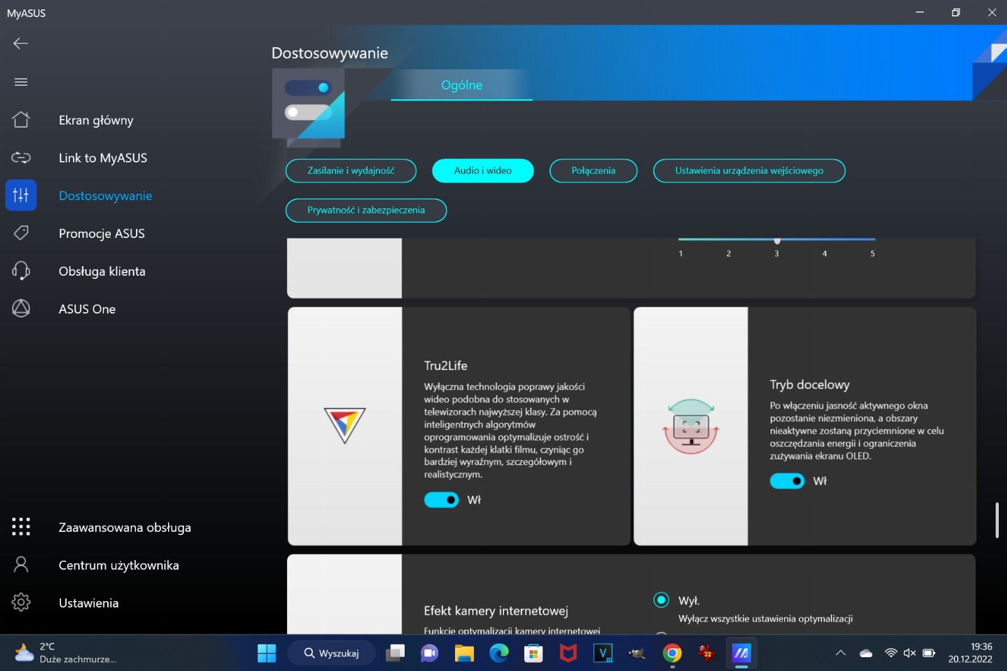
Task: Click the Promocje ASUS tag icon
Action: pyautogui.click(x=21, y=233)
